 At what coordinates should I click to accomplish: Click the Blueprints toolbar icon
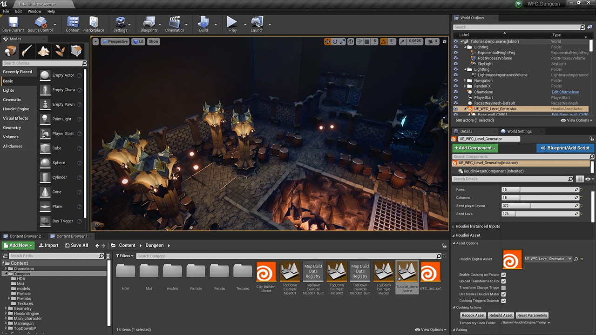coord(149,24)
